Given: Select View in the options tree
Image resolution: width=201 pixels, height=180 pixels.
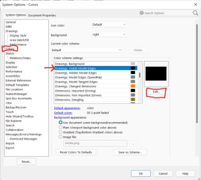Looking at the screenshot, I should [9, 103].
